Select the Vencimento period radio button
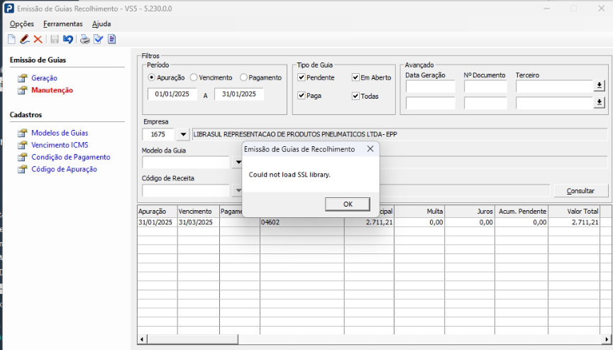Viewport: 613px width, 350px height. (194, 77)
